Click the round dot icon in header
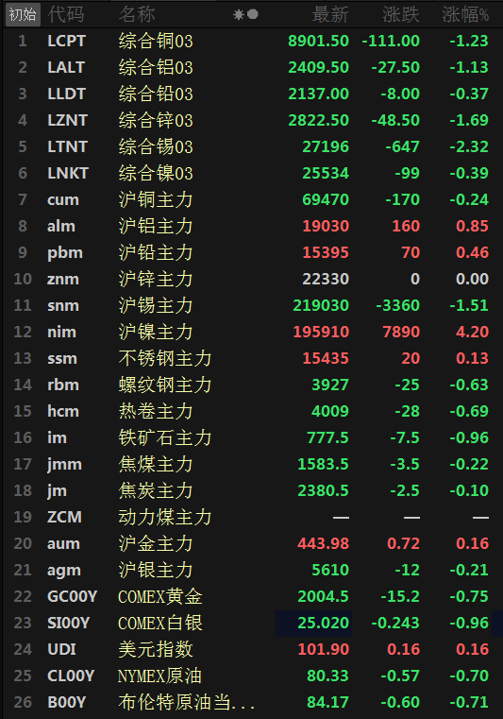 253,15
